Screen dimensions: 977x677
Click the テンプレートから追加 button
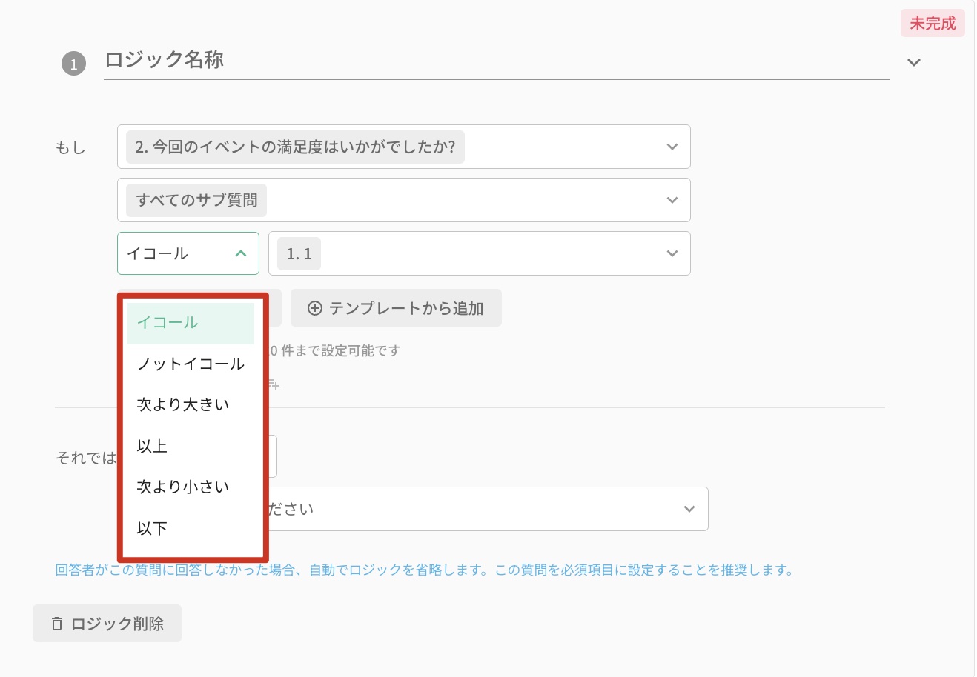coord(396,308)
